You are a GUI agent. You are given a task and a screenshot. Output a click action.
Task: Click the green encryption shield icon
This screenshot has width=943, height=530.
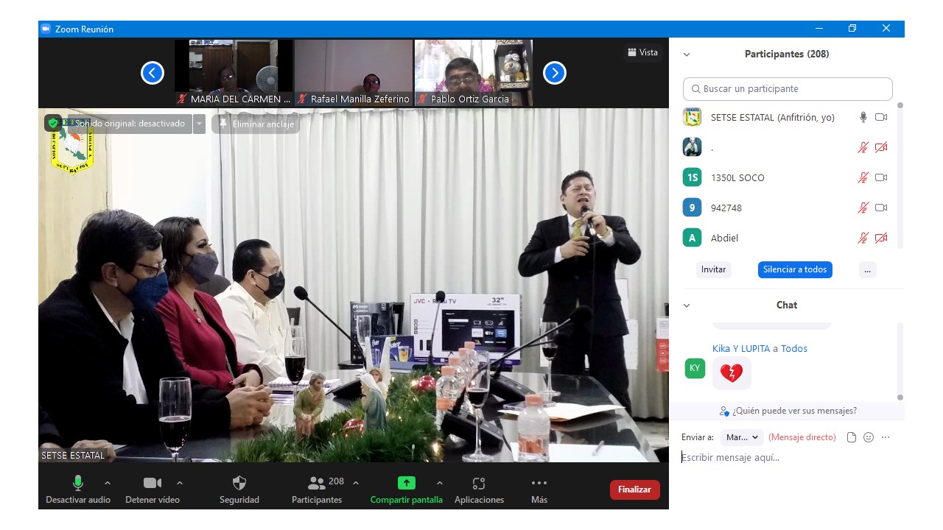53,124
